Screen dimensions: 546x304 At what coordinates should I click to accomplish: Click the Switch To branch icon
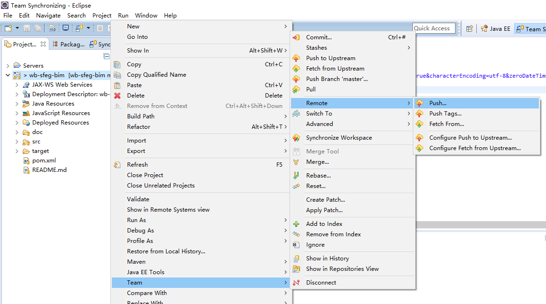(296, 113)
